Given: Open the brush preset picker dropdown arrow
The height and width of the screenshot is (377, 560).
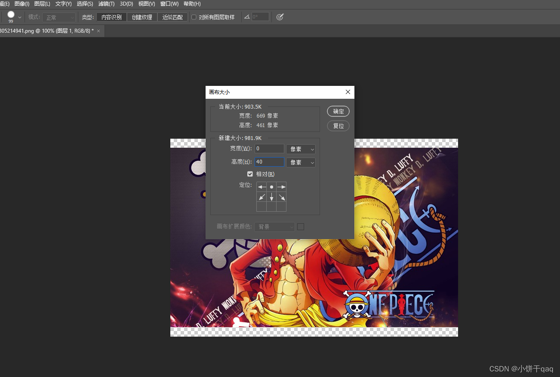Looking at the screenshot, I should [x=20, y=18].
